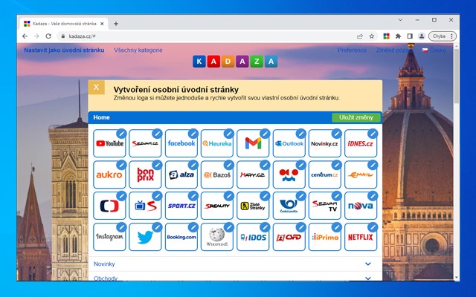Open the Sport.cz tile
Viewport: 476px width, 297px height.
tap(181, 206)
